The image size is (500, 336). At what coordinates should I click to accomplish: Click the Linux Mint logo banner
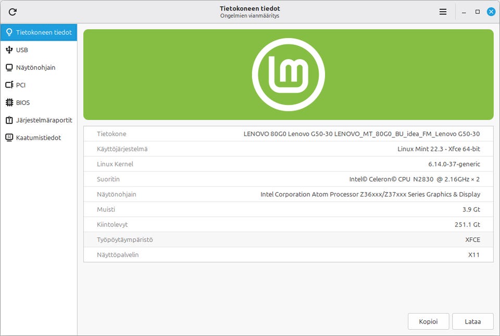click(288, 74)
